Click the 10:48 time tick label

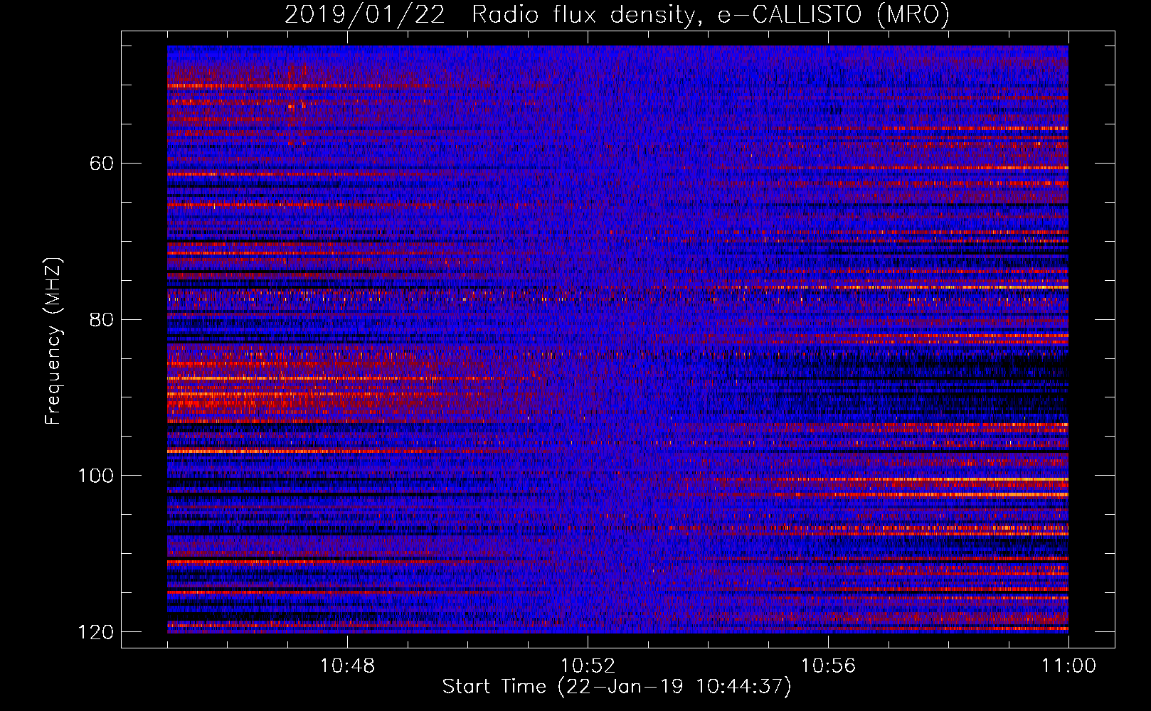347,666
